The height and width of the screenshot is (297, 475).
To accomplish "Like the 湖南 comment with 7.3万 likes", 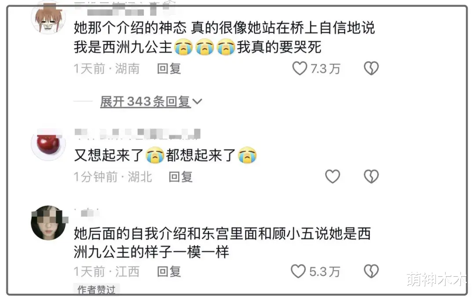I will tap(300, 69).
